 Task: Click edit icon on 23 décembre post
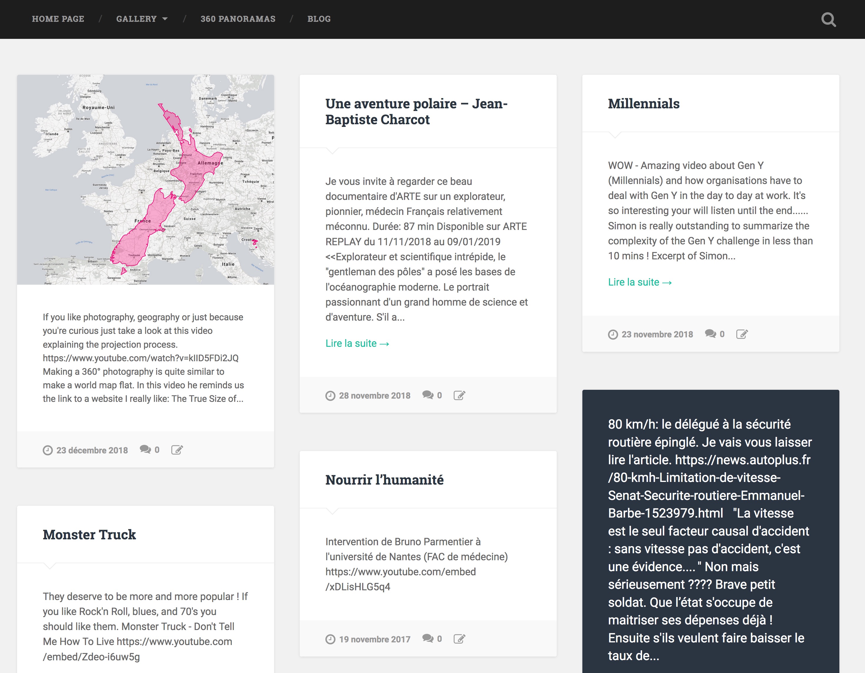177,450
